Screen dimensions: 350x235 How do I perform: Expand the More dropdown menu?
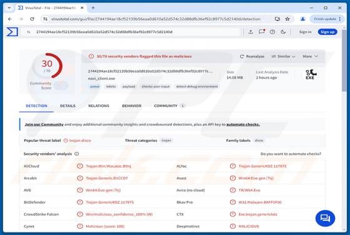310,56
